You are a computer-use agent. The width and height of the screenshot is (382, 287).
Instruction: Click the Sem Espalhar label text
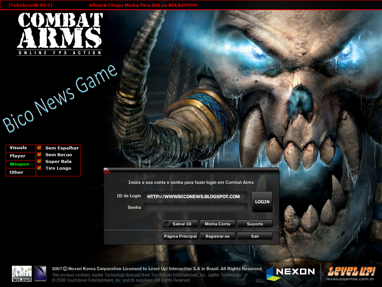coord(62,148)
